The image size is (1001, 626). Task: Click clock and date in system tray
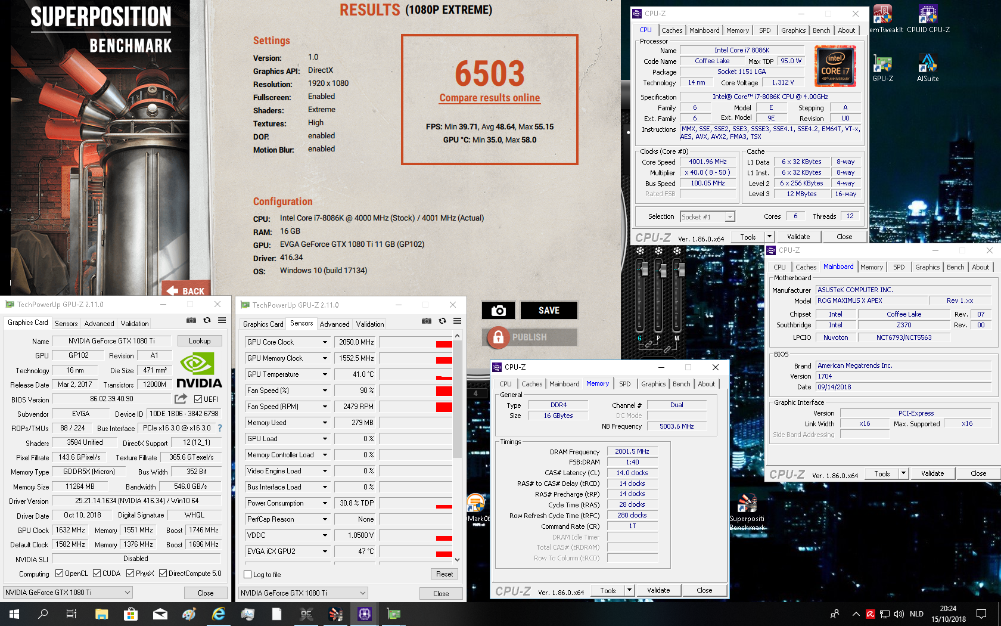(948, 613)
